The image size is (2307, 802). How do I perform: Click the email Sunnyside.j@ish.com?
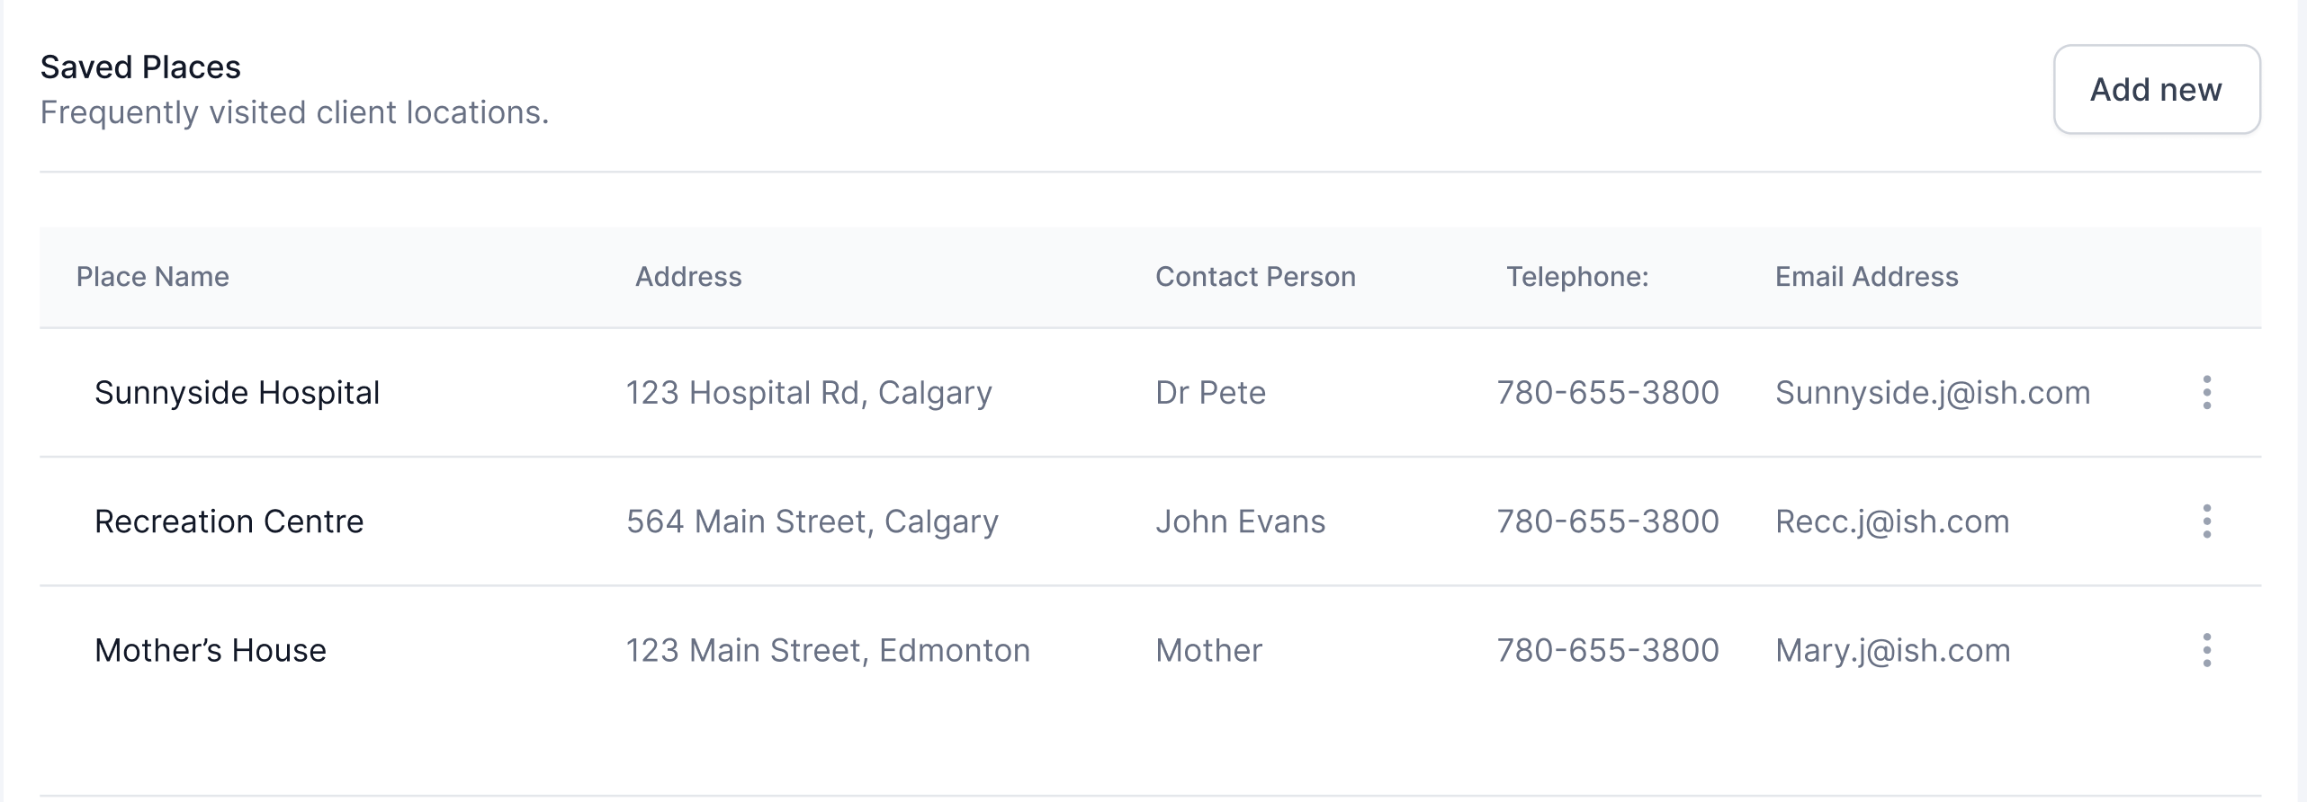pos(1932,393)
